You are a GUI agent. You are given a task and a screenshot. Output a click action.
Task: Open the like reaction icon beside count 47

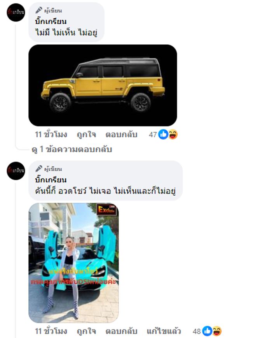click(x=163, y=135)
